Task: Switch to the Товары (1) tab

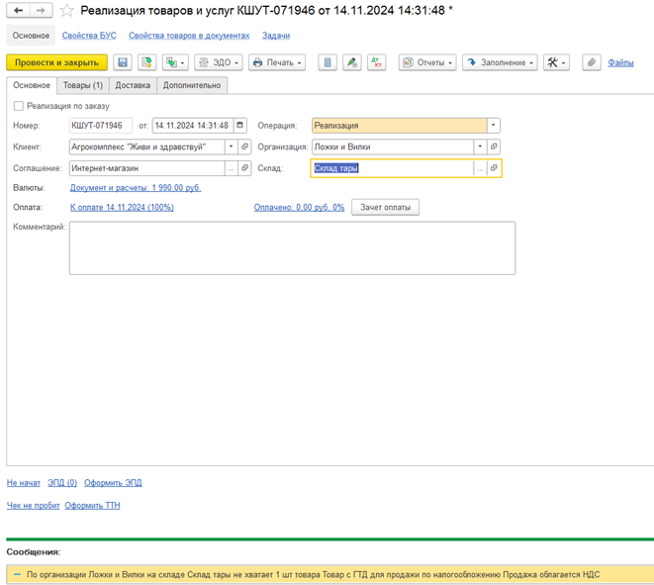Action: point(82,85)
